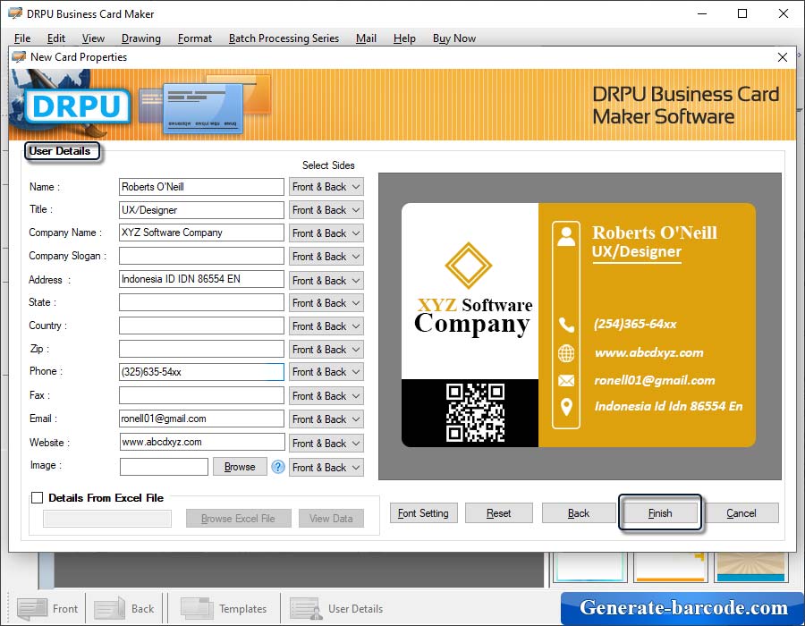
Task: Open Select Sides dropdown for State
Action: (326, 303)
